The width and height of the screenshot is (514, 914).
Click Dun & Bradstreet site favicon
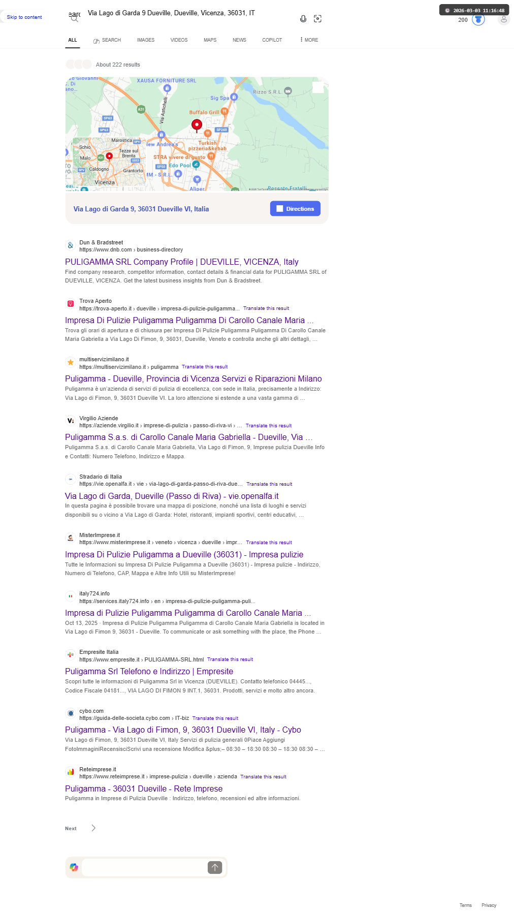pyautogui.click(x=71, y=245)
